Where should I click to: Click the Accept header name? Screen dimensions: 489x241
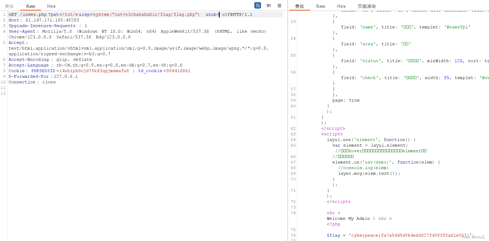[16, 43]
